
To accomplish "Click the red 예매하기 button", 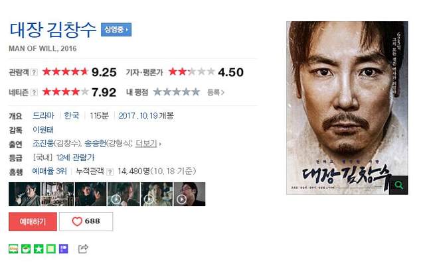I will [33, 221].
